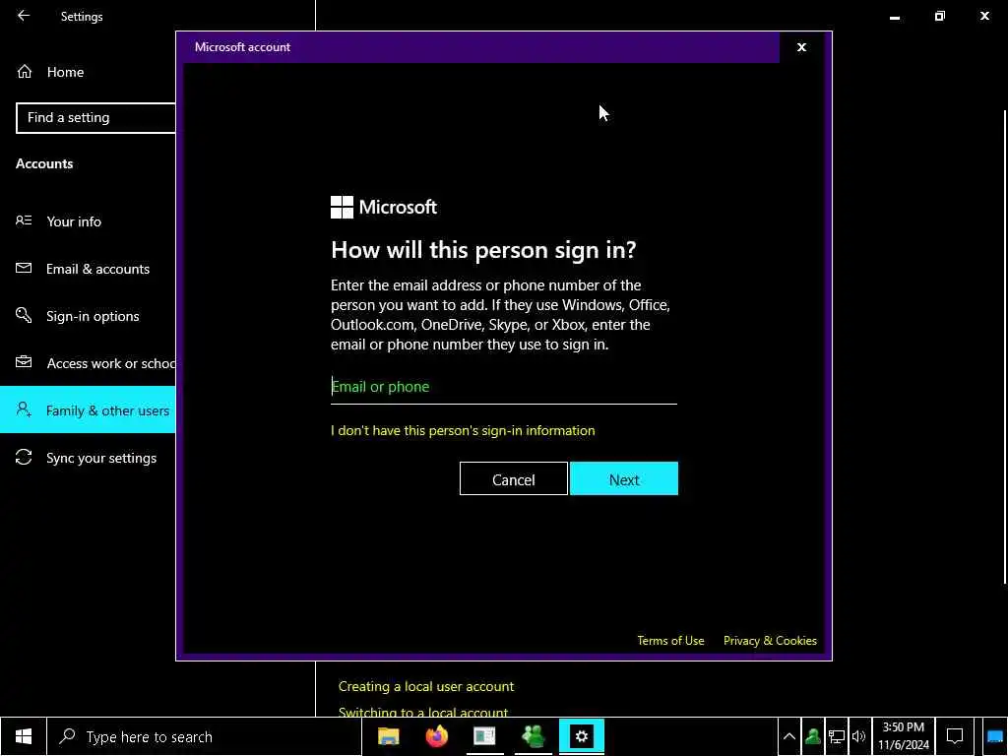Restore down the Settings window
Image resolution: width=1008 pixels, height=756 pixels.
tap(940, 16)
